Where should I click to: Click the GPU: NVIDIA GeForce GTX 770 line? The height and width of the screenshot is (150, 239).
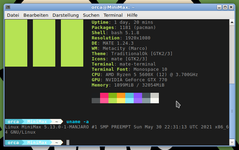tap(129, 80)
